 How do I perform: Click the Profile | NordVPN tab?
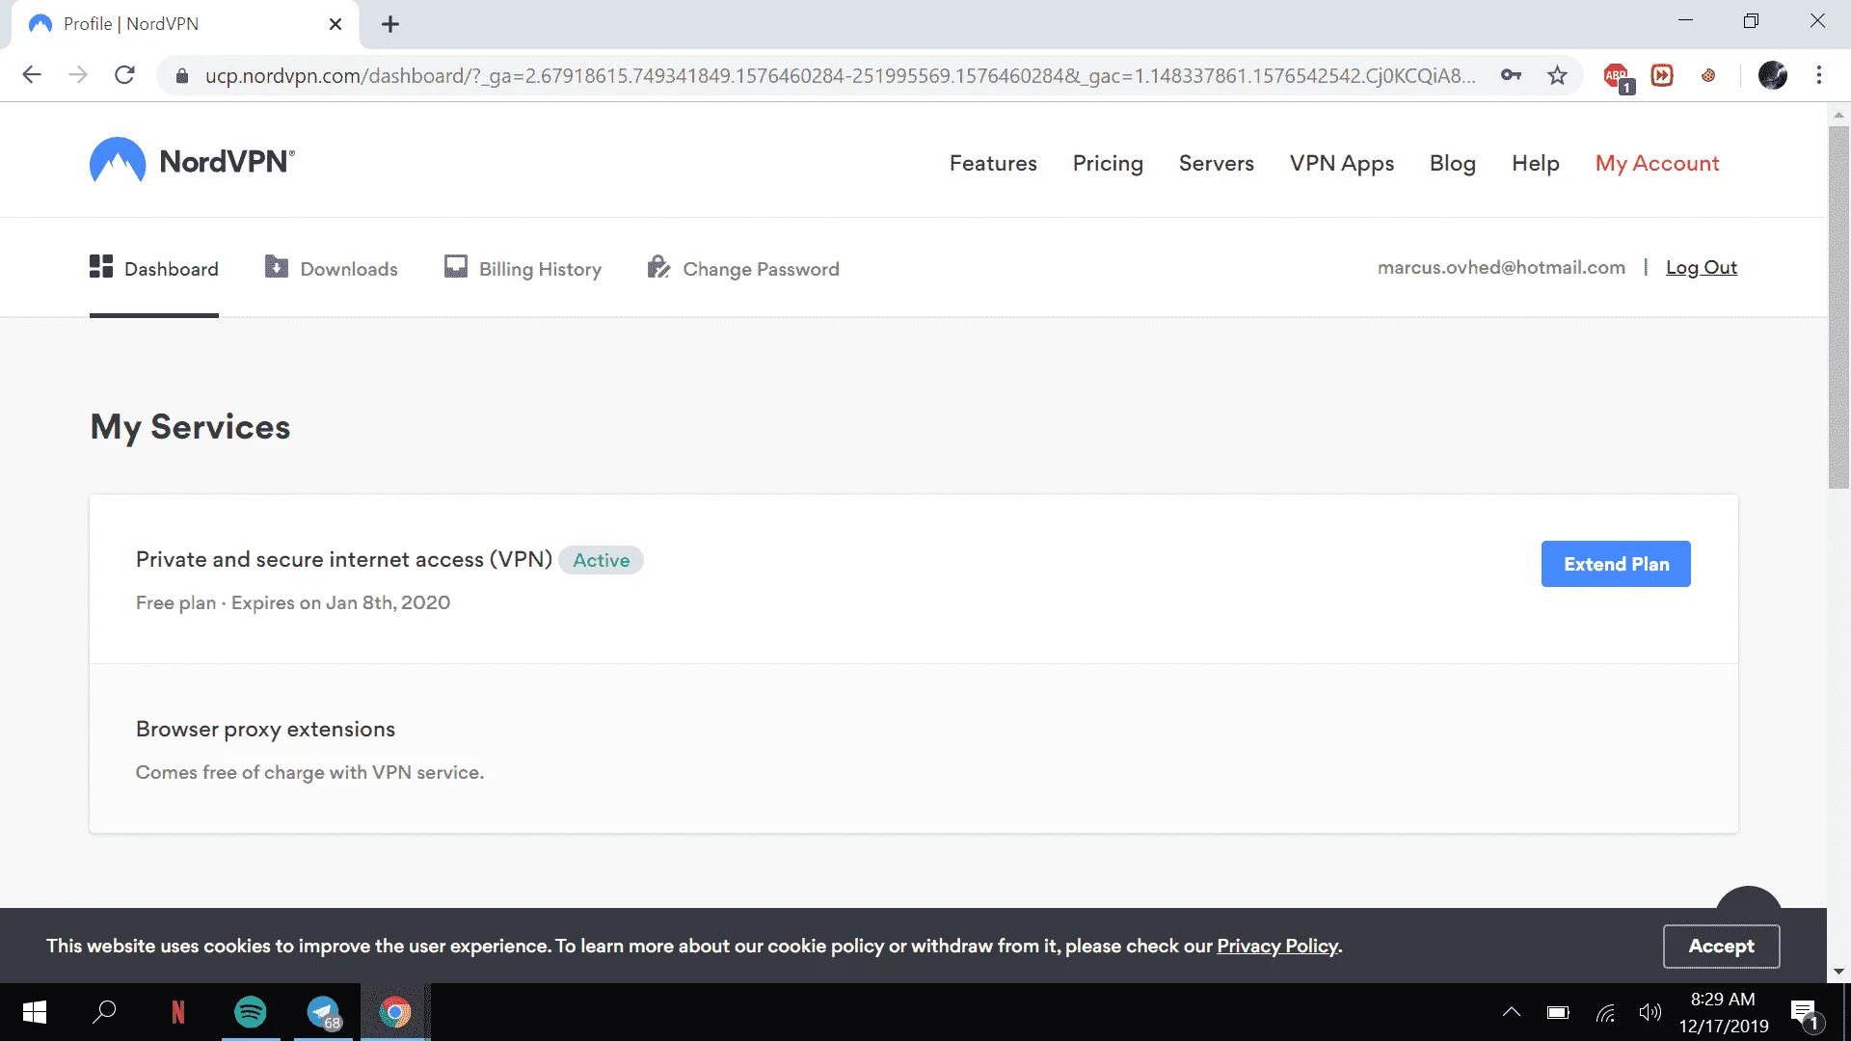click(x=185, y=24)
